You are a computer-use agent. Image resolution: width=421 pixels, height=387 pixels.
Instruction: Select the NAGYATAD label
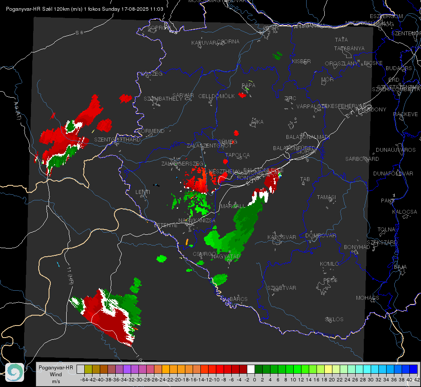226,257
